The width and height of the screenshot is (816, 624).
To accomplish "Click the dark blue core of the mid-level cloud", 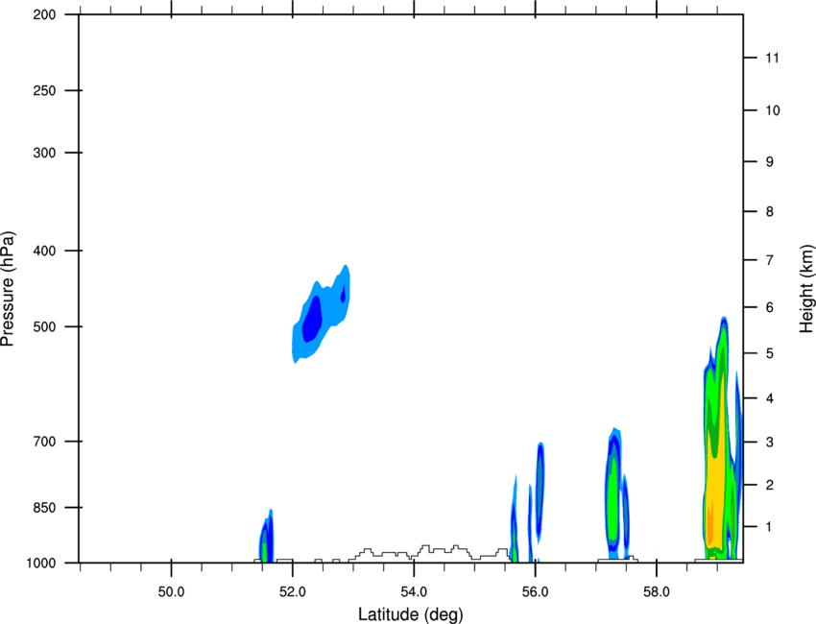I will tap(313, 319).
